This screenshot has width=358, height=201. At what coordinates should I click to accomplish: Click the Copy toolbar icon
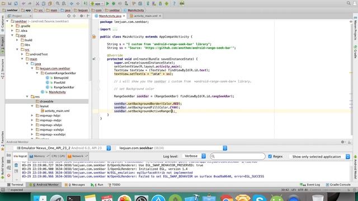coord(44,3)
